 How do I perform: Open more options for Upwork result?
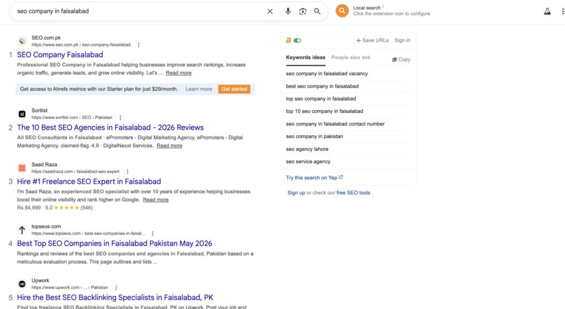click(x=116, y=288)
